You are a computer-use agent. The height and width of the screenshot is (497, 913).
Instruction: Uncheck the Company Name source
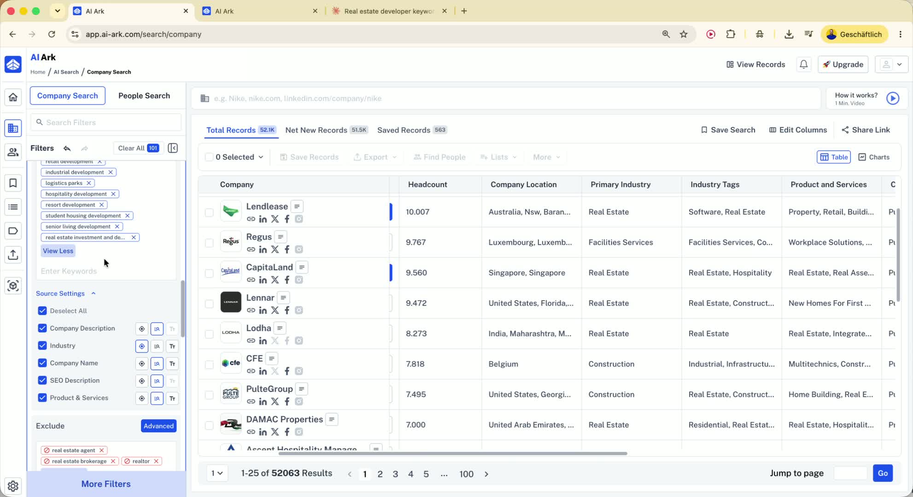point(42,363)
